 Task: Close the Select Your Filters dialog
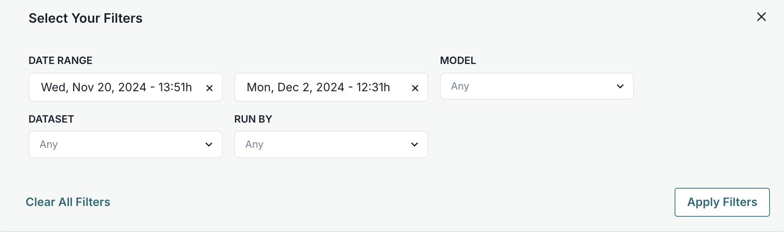pos(761,17)
